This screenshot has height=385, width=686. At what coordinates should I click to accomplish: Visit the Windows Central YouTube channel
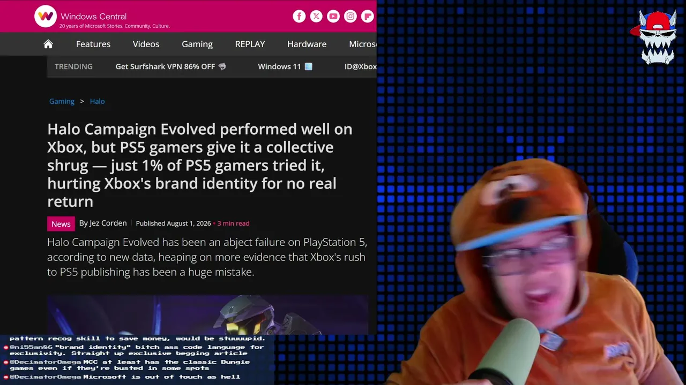point(333,16)
